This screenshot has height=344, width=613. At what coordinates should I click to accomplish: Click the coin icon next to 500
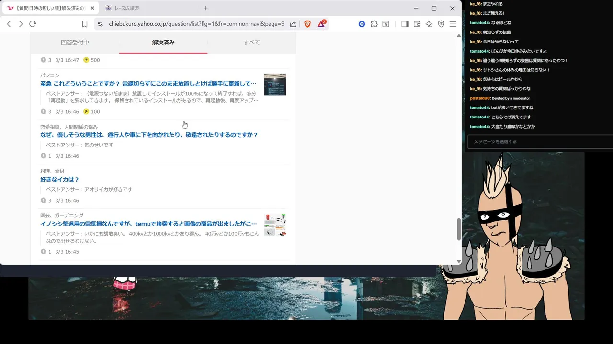(x=86, y=60)
